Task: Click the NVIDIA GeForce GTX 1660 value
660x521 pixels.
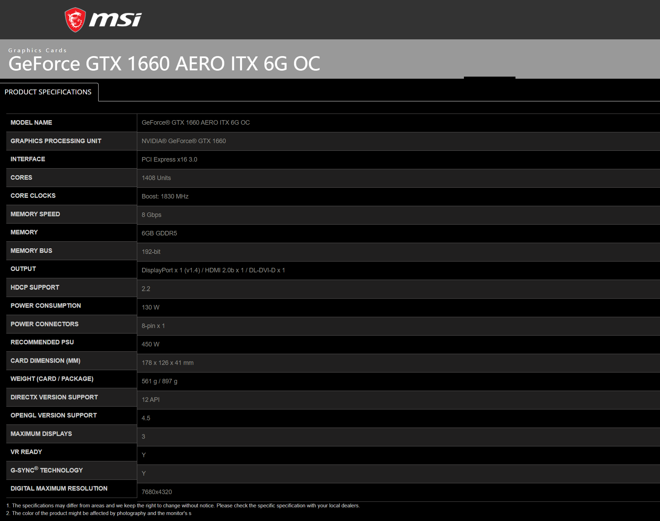Action: click(x=184, y=141)
